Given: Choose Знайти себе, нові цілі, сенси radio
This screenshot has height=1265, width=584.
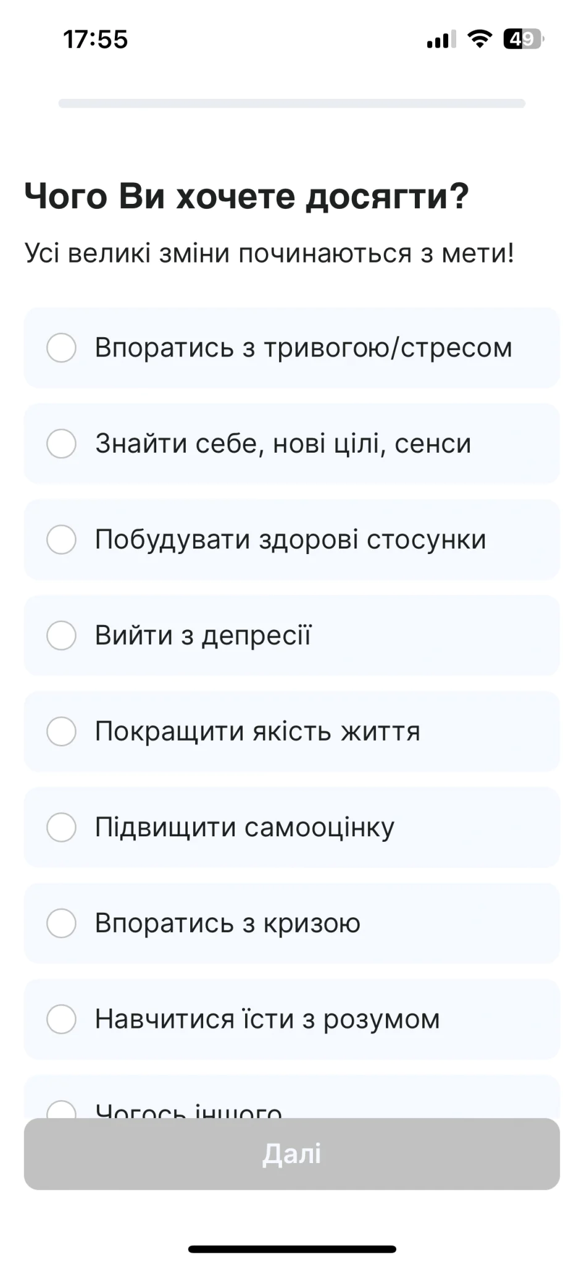Looking at the screenshot, I should tap(62, 443).
